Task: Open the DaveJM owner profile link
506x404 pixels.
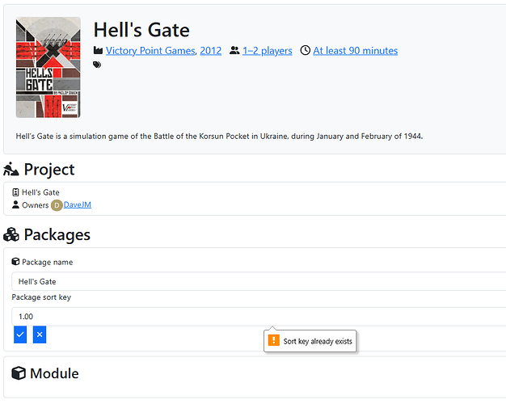Action: (x=78, y=205)
